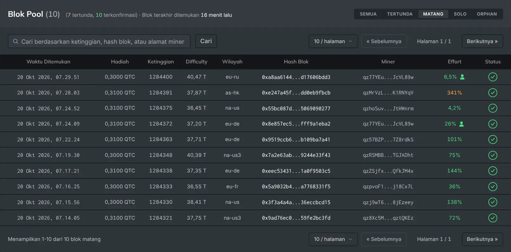Select the SEMUA tab
This screenshot has height=252, width=511.
pyautogui.click(x=368, y=14)
